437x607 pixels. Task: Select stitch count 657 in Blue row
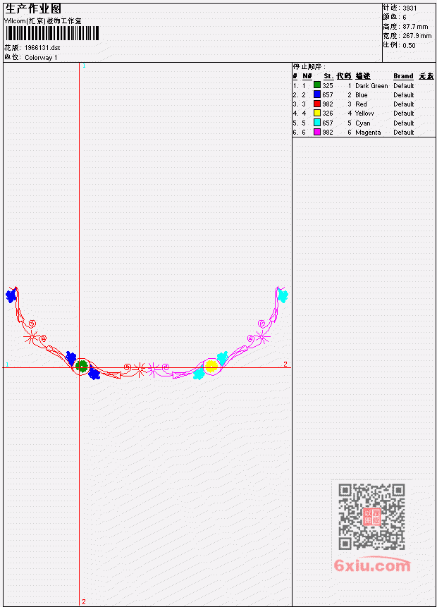328,95
